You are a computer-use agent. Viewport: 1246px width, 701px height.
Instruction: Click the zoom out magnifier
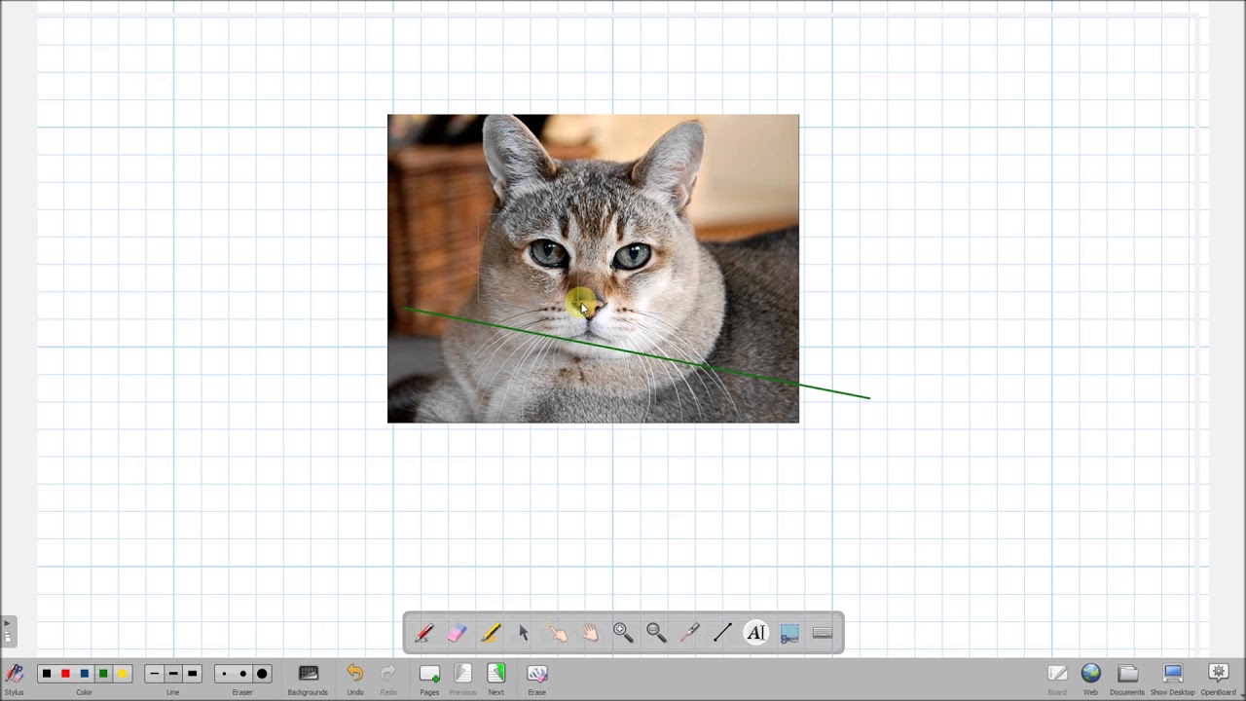coord(656,633)
